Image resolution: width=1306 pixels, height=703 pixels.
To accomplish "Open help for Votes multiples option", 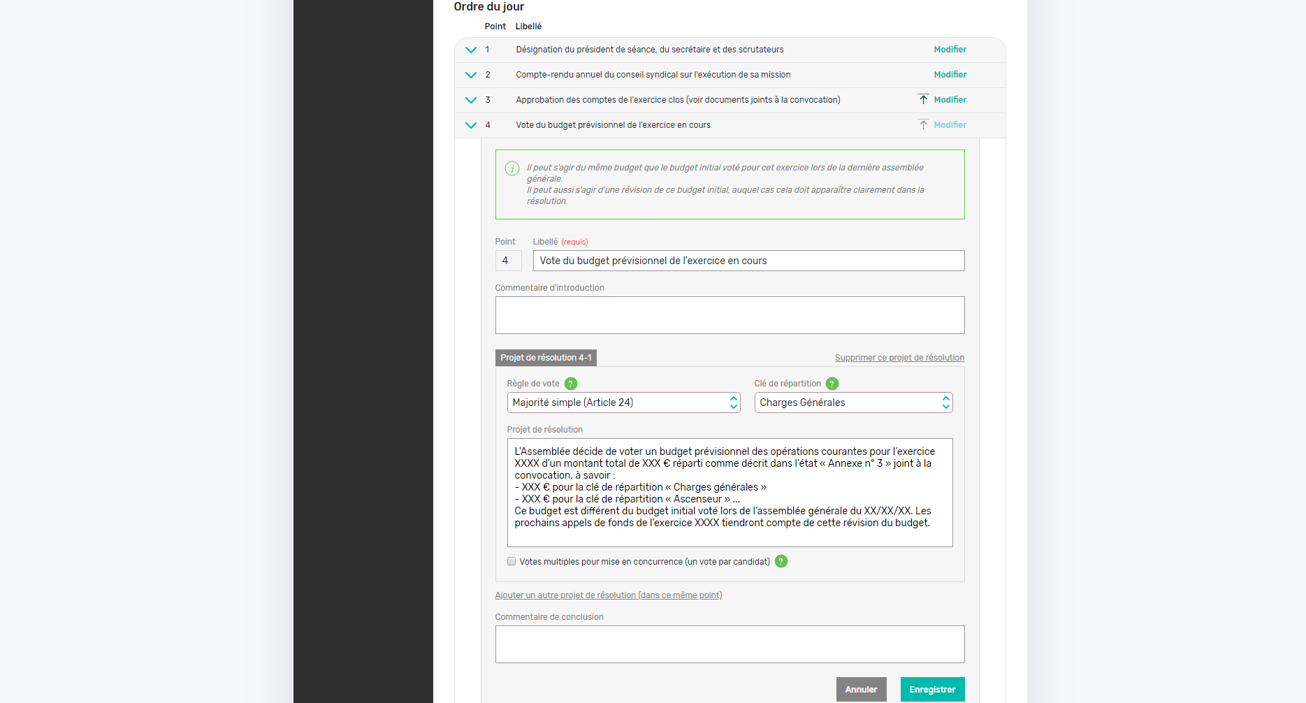I will pyautogui.click(x=781, y=561).
